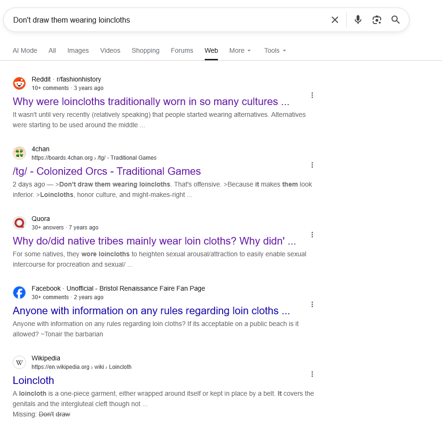
Task: Click the 4chan clover favicon
Action: coord(19,153)
